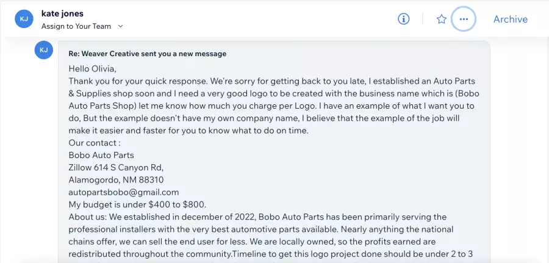Select the Re: Weaver Creative message subject

[148, 54]
